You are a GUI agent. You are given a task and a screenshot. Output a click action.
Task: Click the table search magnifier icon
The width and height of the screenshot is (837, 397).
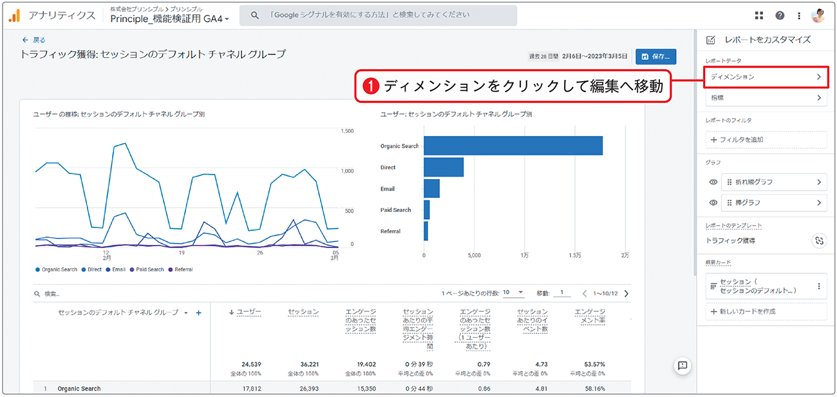tap(37, 294)
